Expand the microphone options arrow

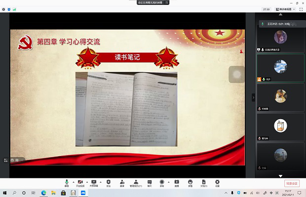[x=73, y=181]
